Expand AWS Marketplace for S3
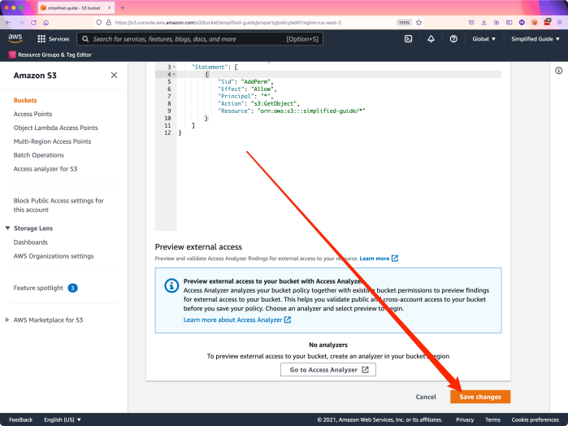 tap(7, 319)
